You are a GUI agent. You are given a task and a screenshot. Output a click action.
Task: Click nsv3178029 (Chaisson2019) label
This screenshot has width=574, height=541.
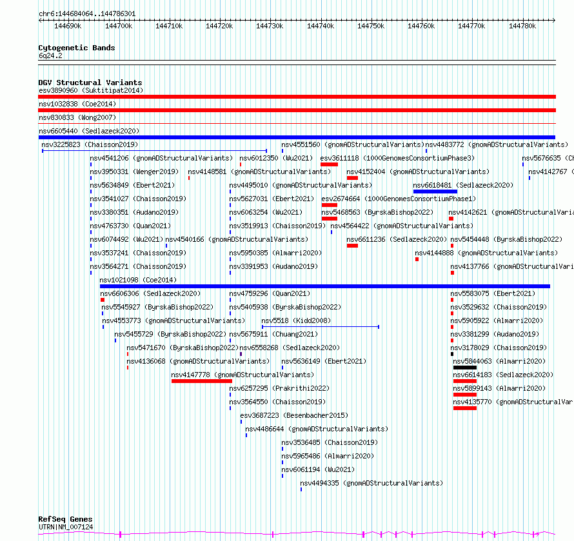(499, 348)
